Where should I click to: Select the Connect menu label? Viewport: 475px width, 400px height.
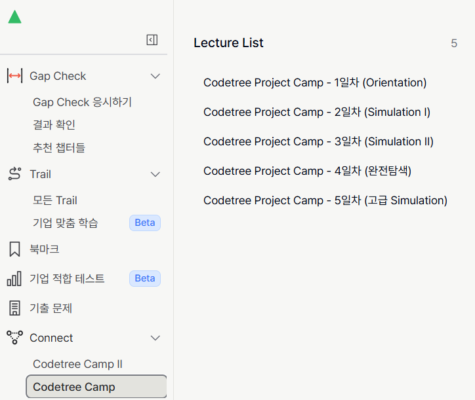(x=51, y=338)
